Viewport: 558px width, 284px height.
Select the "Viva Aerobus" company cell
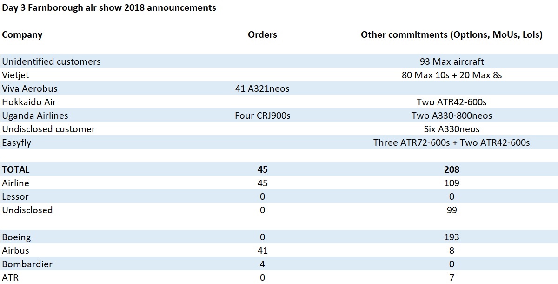click(30, 88)
